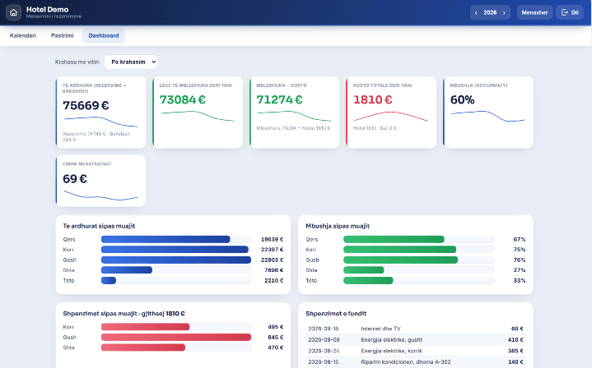Select the Dashboard tab
The height and width of the screenshot is (368, 592).
[x=104, y=35]
